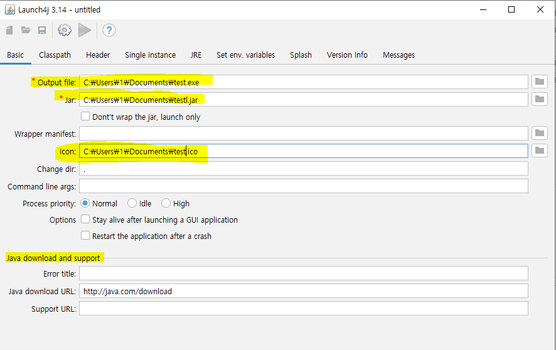Click the Jar path field
Viewport: 556px width, 350px height.
point(304,100)
